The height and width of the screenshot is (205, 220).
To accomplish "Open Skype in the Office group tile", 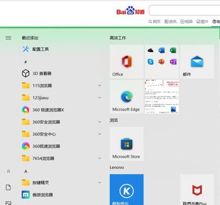I will tap(150, 62).
